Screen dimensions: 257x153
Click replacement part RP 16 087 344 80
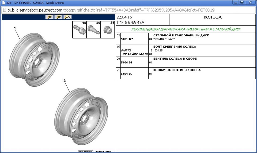tap(135, 54)
